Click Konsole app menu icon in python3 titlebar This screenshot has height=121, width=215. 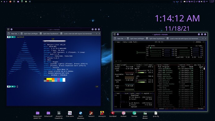click(115, 34)
